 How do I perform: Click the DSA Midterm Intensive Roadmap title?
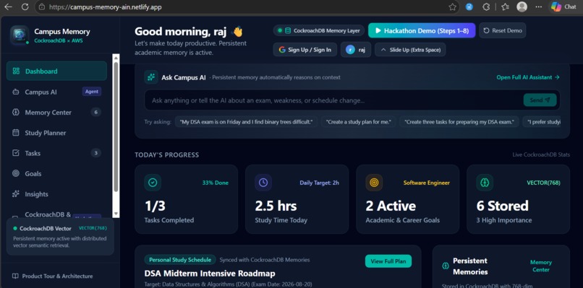210,274
